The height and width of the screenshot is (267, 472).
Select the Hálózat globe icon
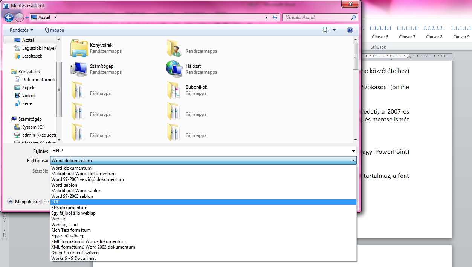tap(174, 69)
